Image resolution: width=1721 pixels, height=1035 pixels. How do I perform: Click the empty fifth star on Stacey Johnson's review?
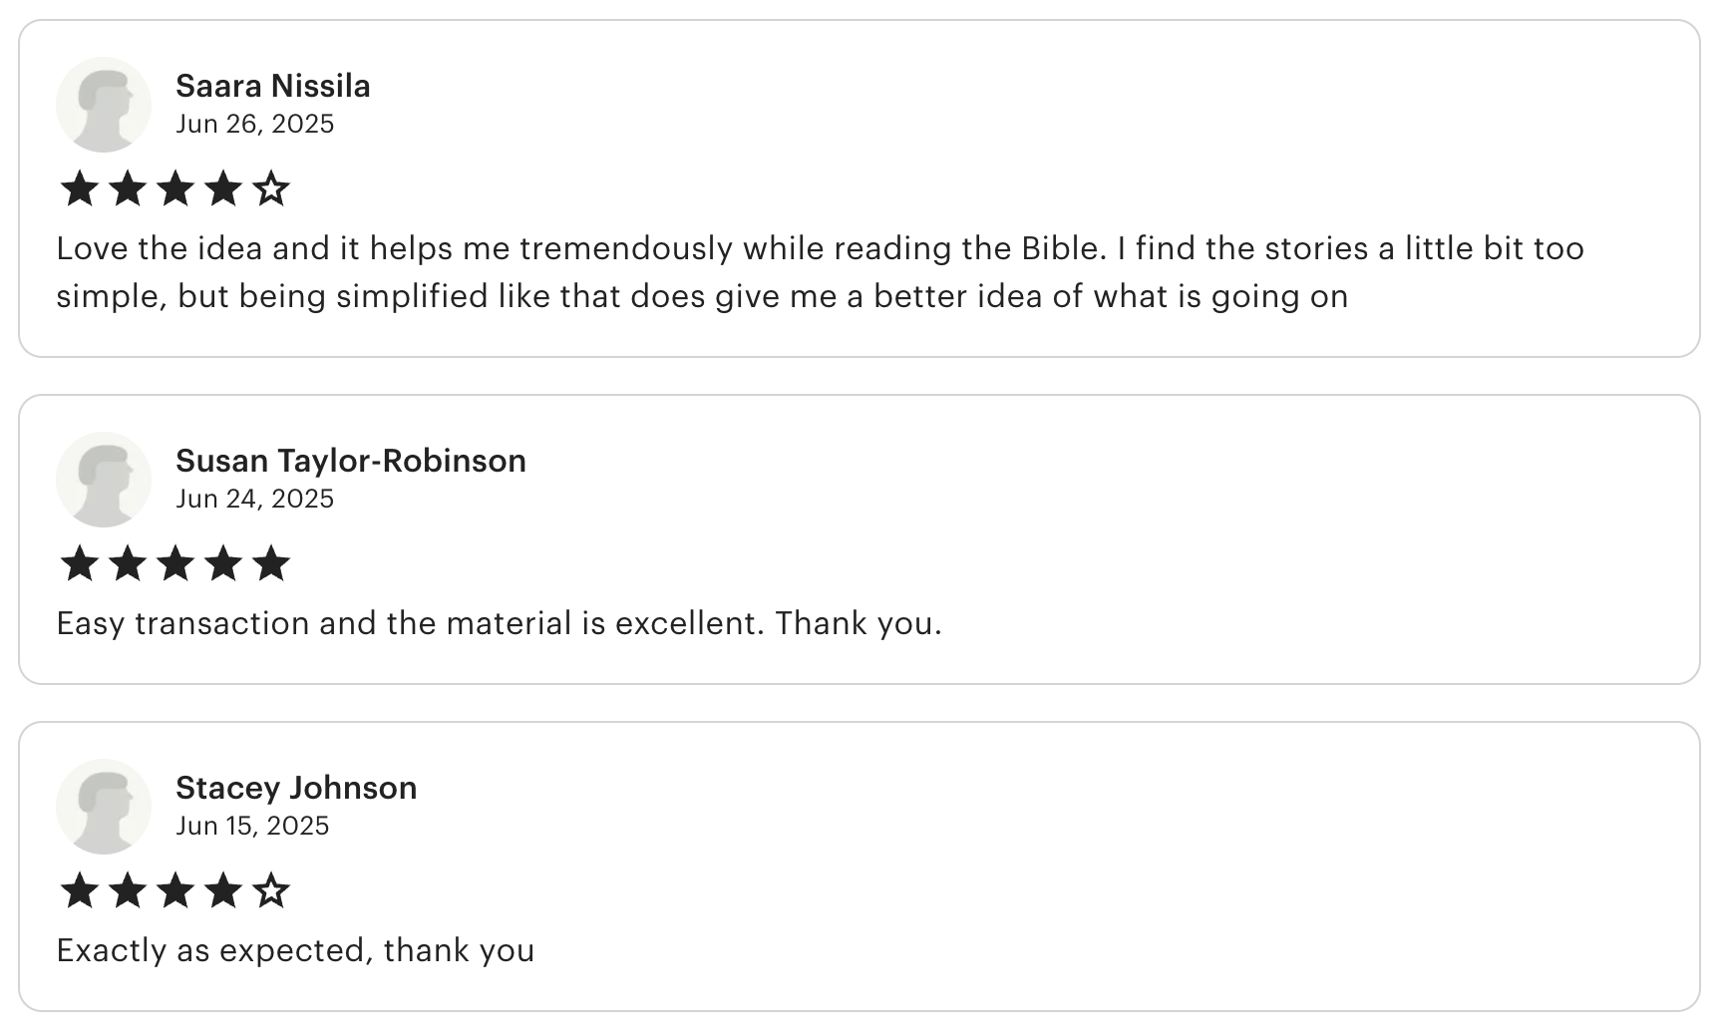point(271,890)
